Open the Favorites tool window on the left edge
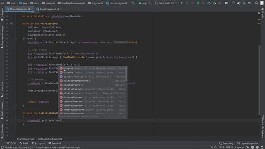 click(2, 131)
